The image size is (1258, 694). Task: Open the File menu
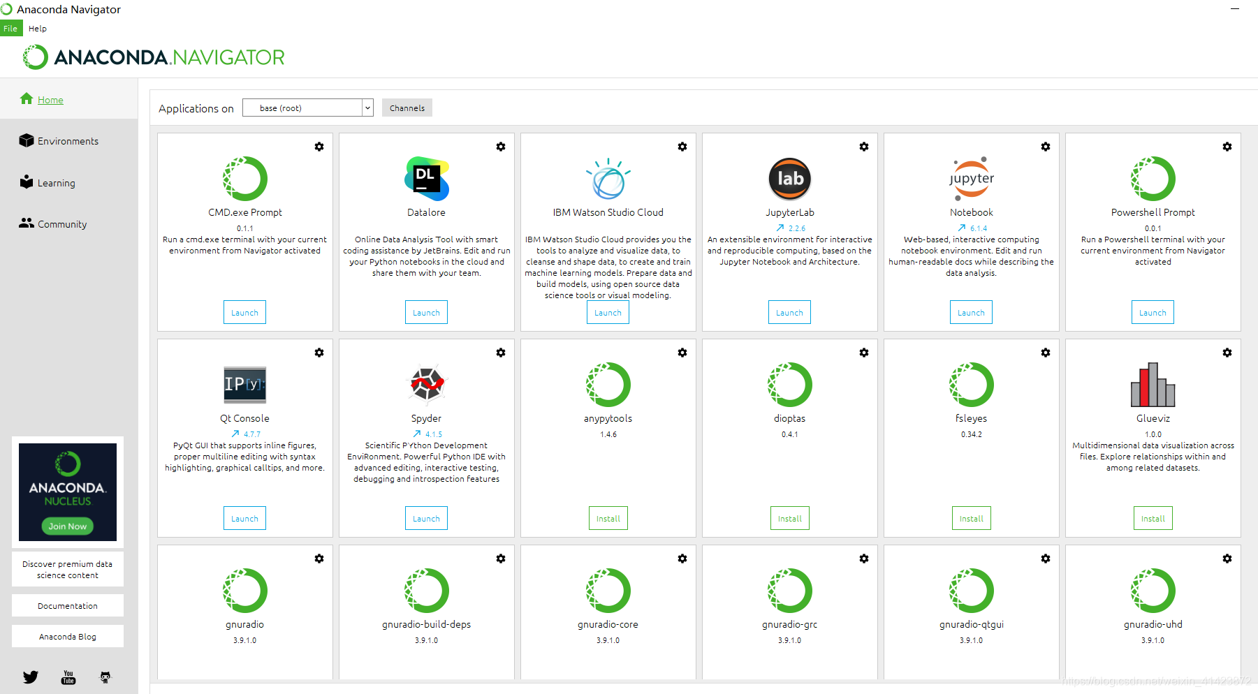(x=10, y=29)
